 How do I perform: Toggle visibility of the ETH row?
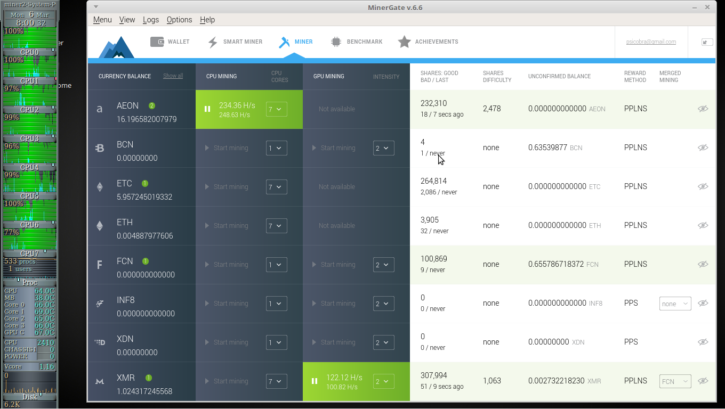point(703,225)
